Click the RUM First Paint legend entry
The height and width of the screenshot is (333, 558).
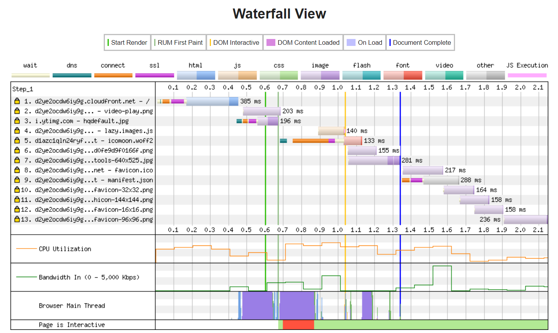(x=178, y=42)
